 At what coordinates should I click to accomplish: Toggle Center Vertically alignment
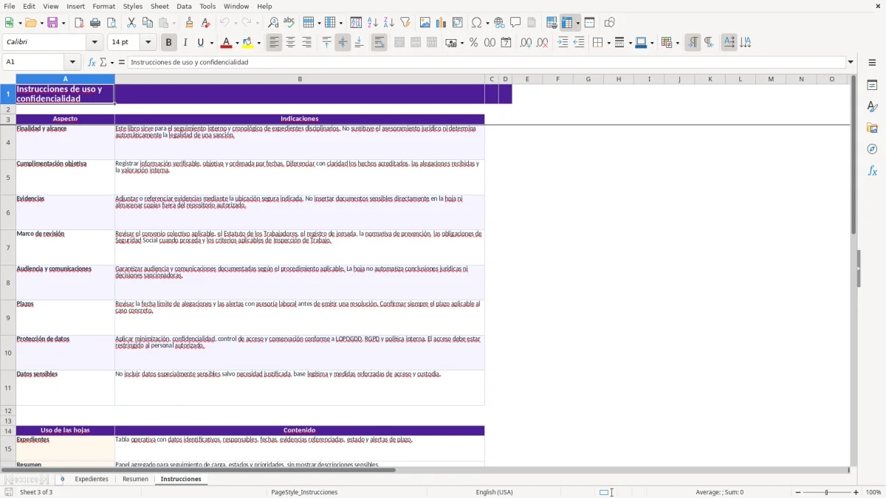(343, 43)
